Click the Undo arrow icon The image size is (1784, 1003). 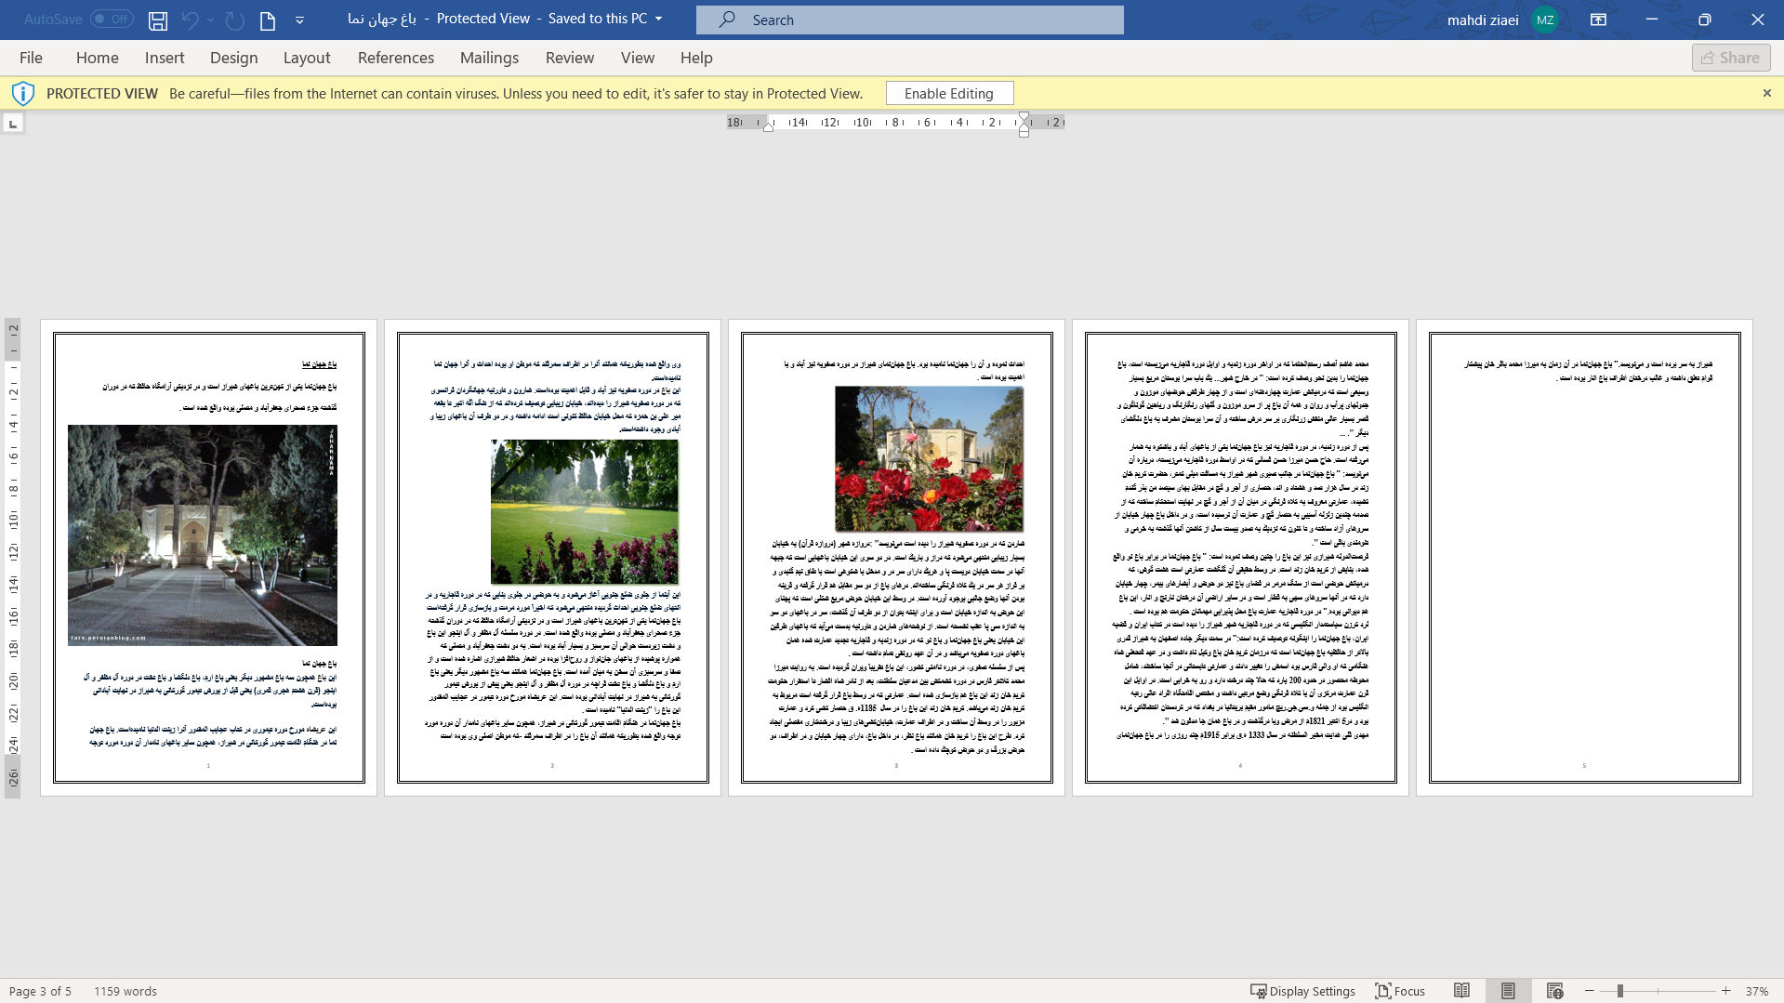(x=191, y=20)
